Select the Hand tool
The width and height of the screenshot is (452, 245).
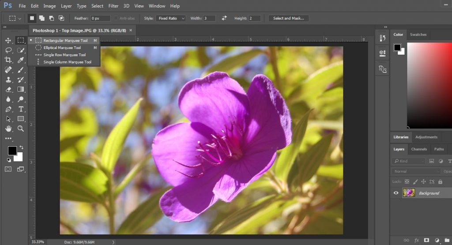point(8,128)
